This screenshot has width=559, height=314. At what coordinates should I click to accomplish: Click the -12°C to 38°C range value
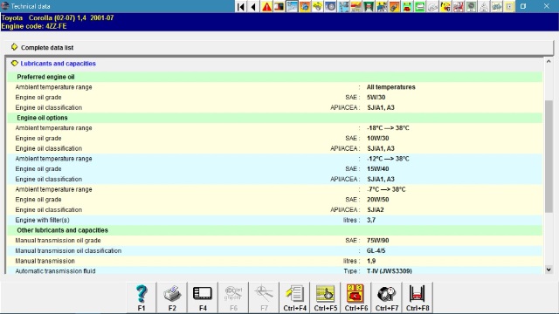[388, 159]
